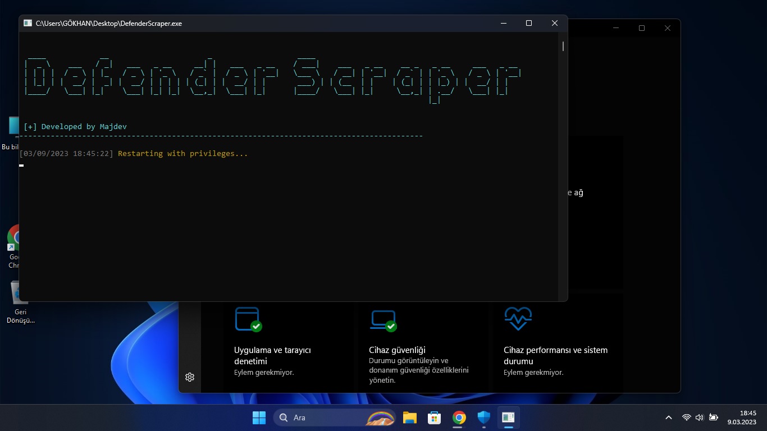The image size is (767, 431).
Task: Minimize the DefenderScraper console window
Action: (503, 23)
